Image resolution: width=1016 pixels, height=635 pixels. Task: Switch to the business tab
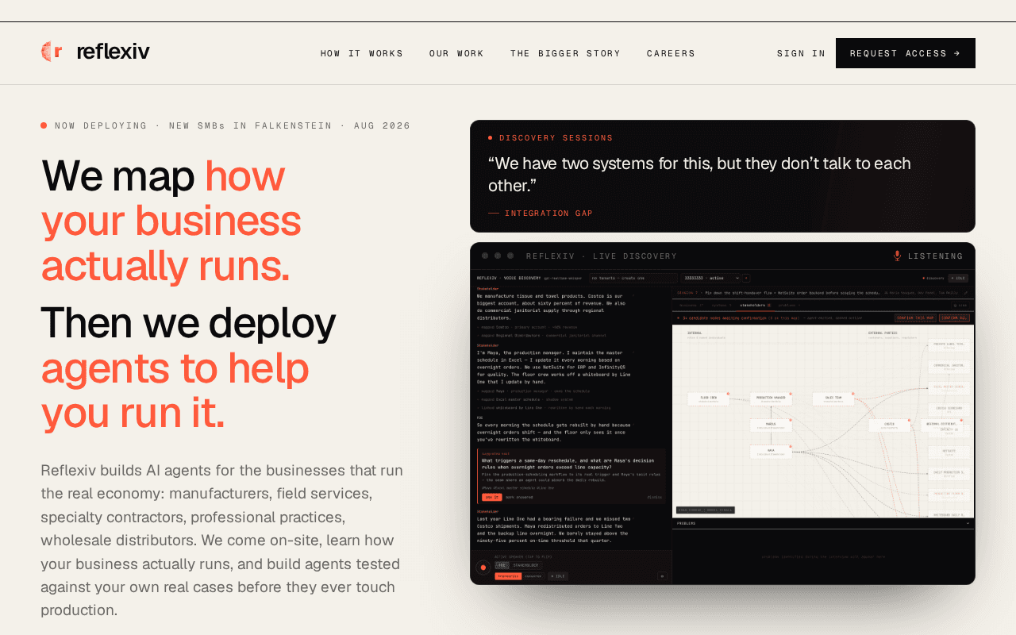point(691,305)
